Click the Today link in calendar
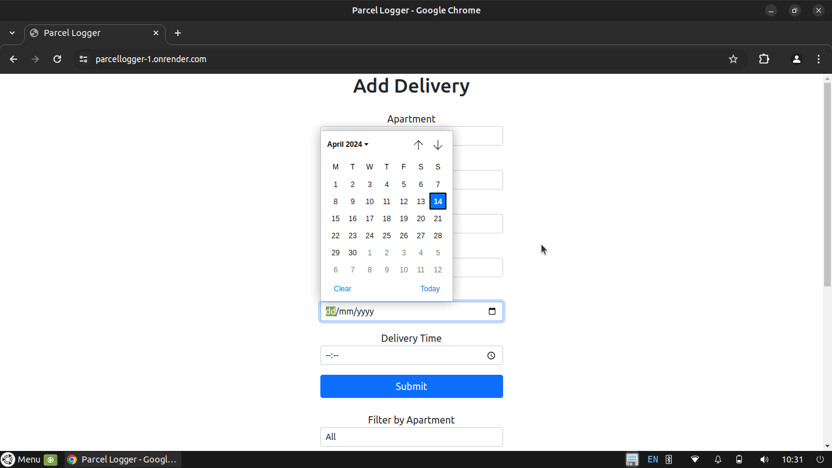The height and width of the screenshot is (468, 832). click(x=429, y=289)
